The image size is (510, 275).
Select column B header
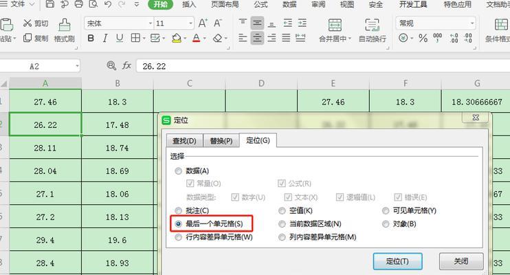pos(118,83)
